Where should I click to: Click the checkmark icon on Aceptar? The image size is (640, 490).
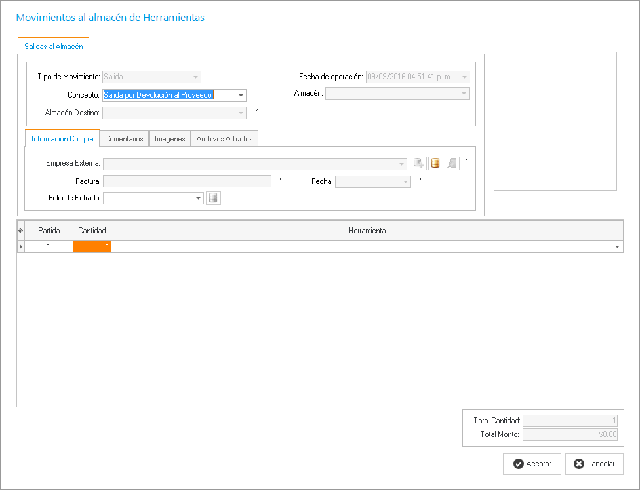(519, 464)
